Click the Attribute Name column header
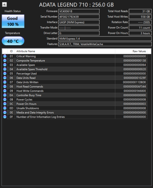 coord(65,51)
